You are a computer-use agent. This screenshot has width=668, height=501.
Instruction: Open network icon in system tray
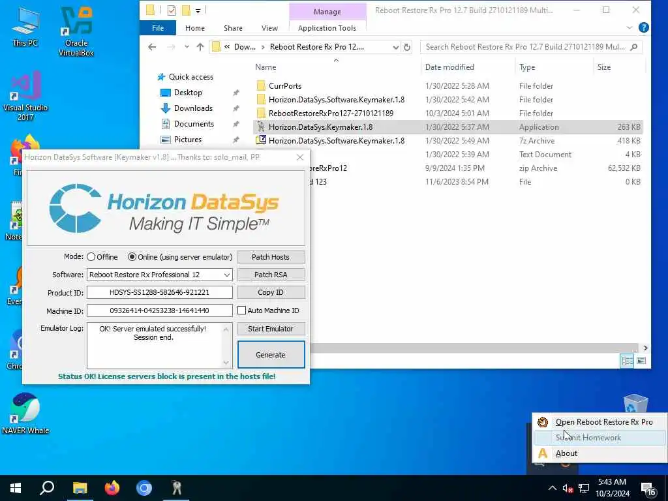[x=584, y=488]
